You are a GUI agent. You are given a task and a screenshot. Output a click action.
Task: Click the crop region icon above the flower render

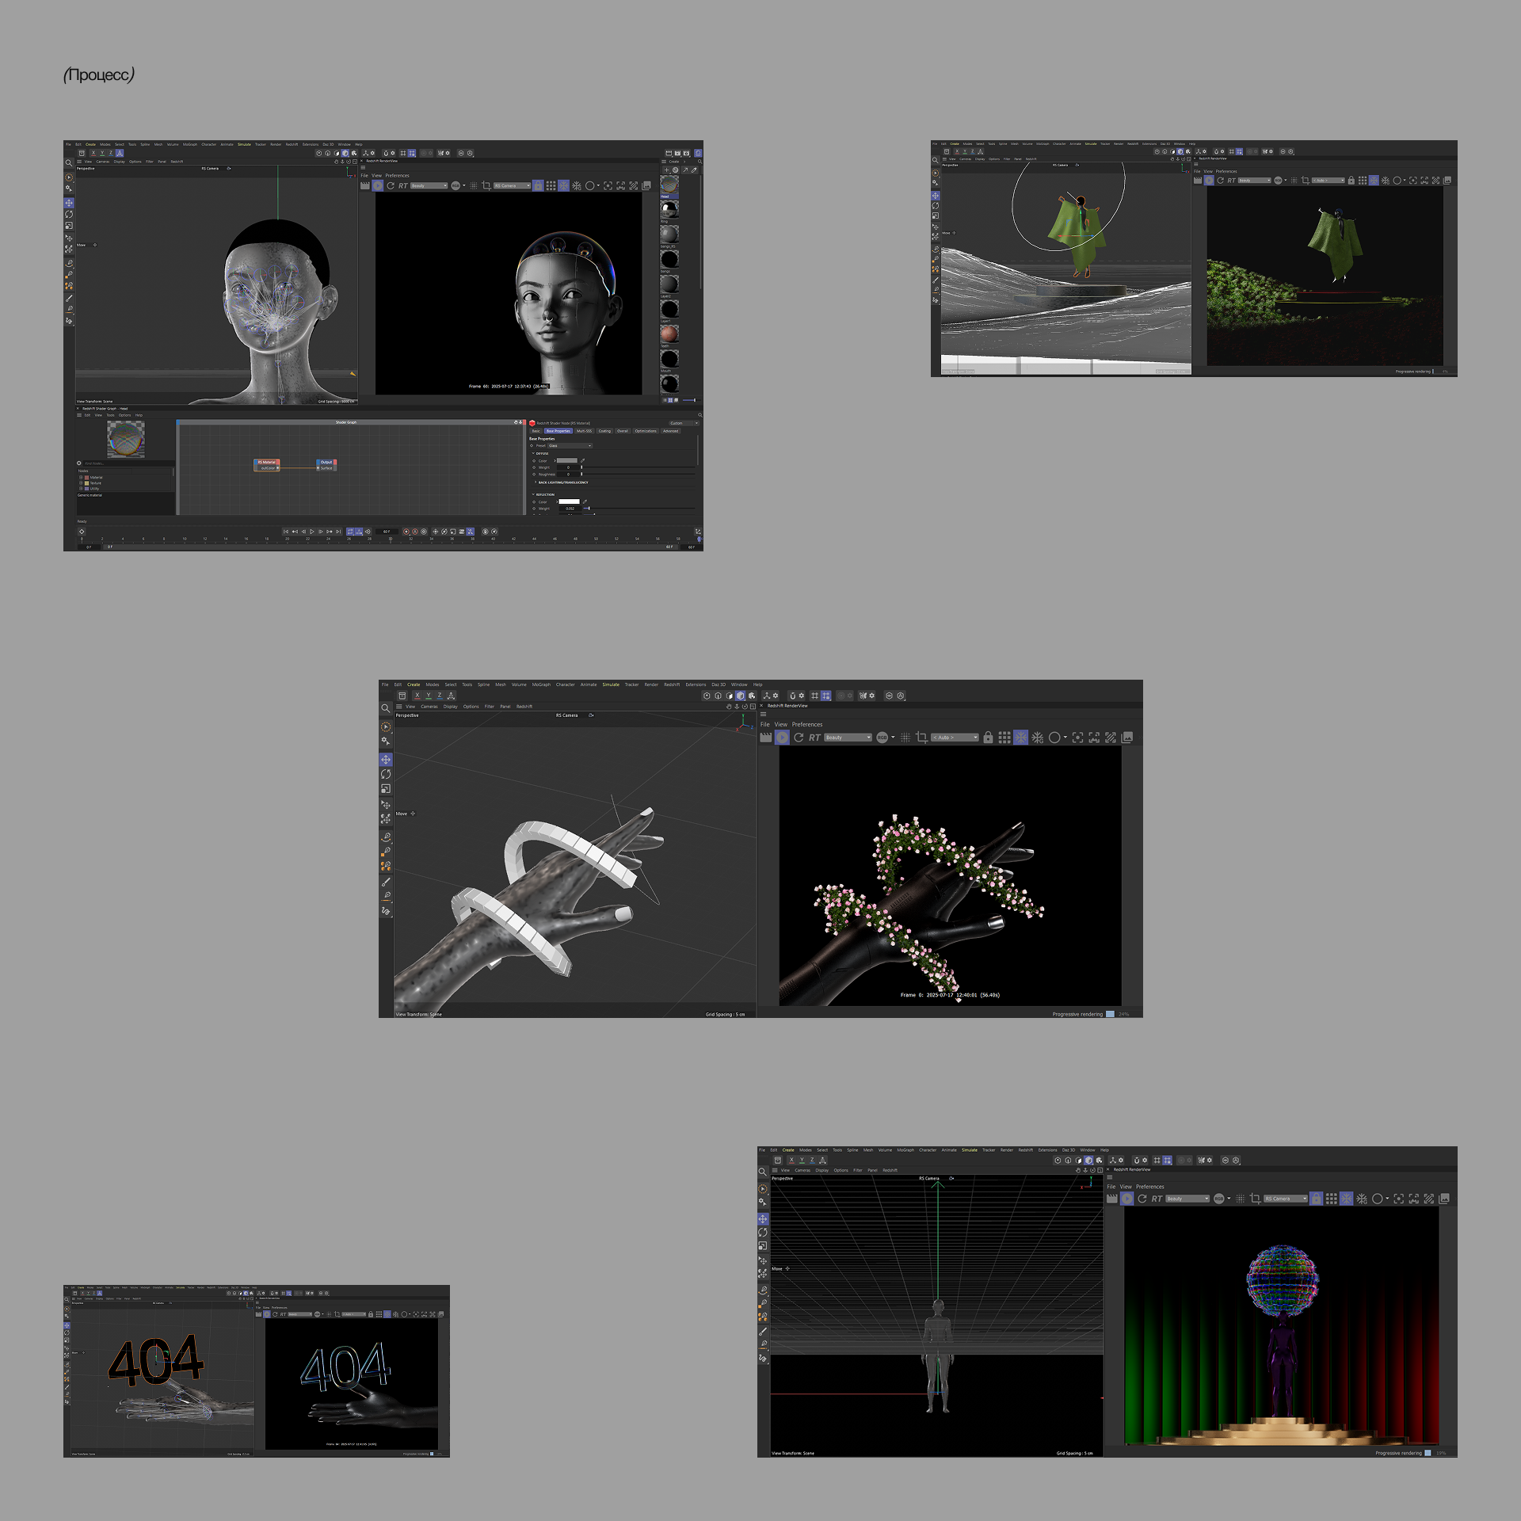click(x=921, y=738)
